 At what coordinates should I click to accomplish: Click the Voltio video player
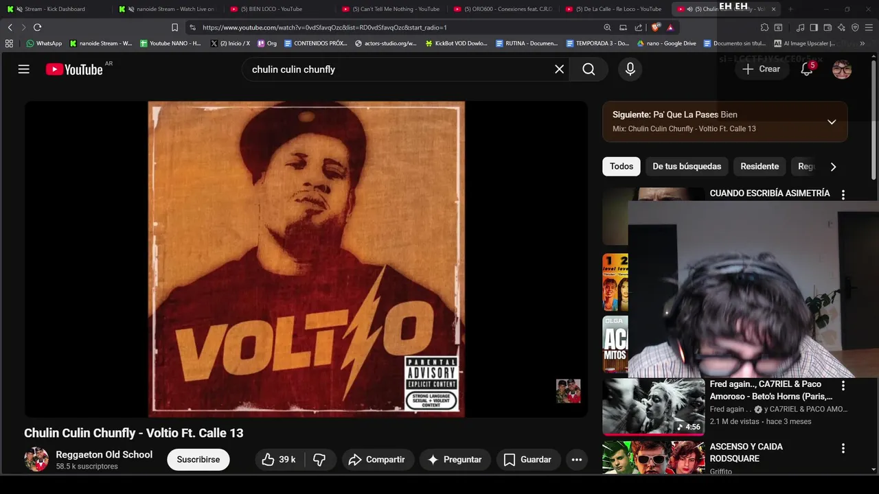(306, 259)
